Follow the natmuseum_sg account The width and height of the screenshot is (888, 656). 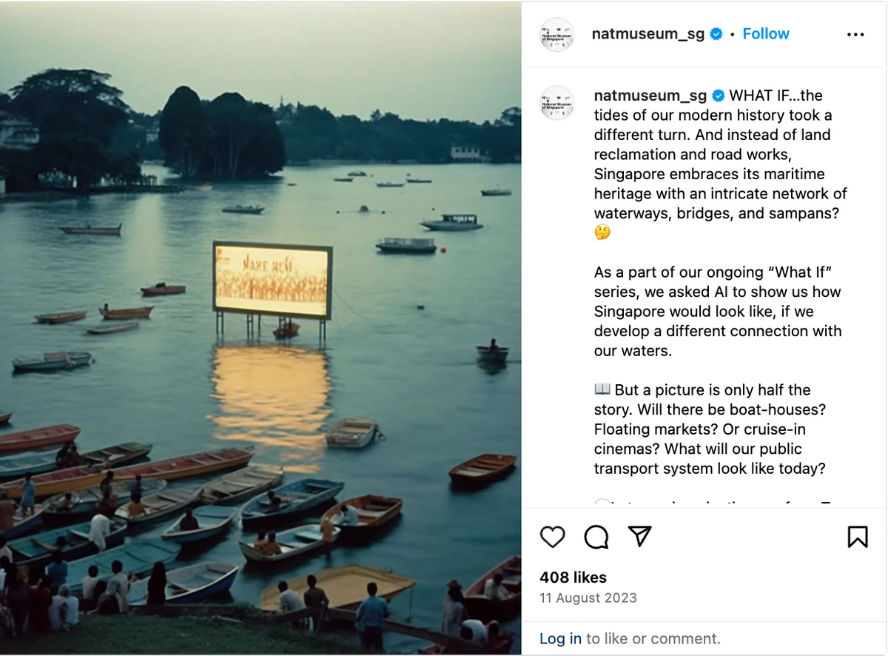[x=766, y=34]
